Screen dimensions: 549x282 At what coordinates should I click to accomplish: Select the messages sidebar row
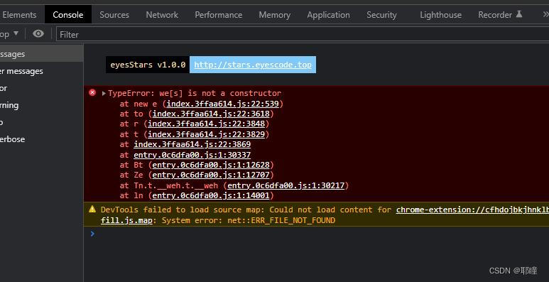click(41, 54)
